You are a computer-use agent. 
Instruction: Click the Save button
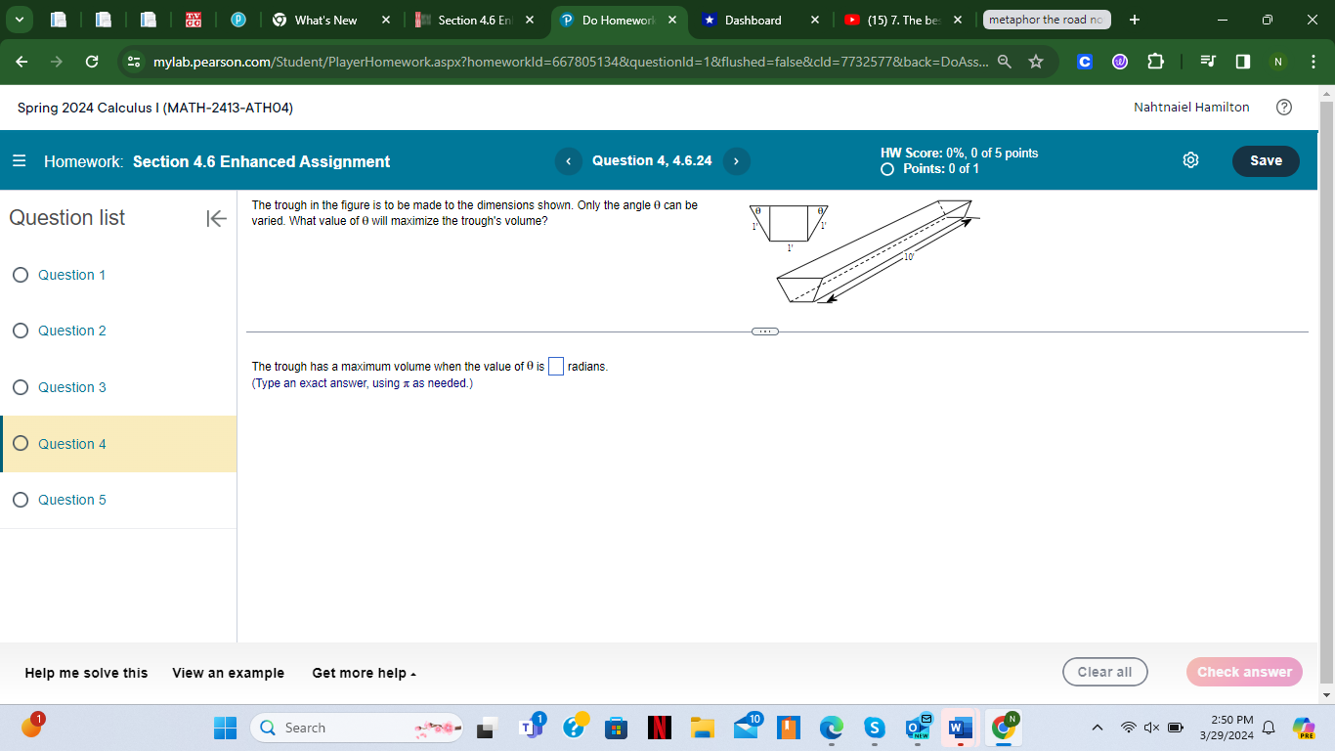click(x=1266, y=161)
